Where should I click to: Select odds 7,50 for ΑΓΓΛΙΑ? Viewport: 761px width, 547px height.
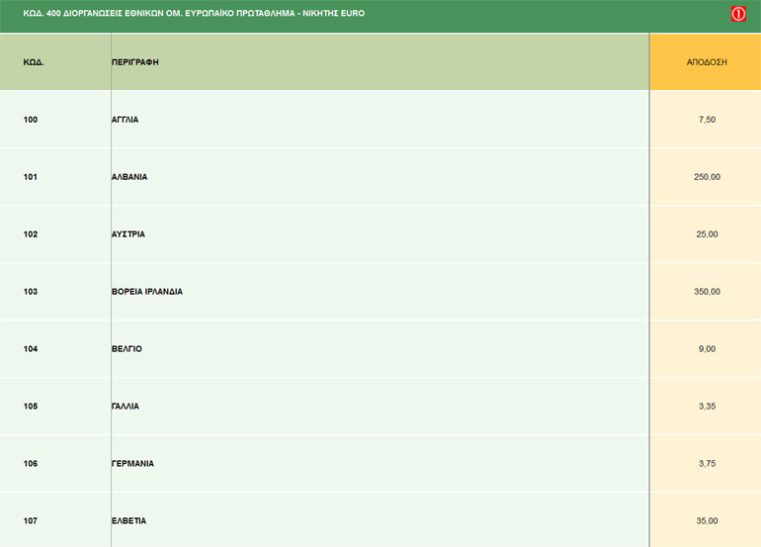point(706,120)
